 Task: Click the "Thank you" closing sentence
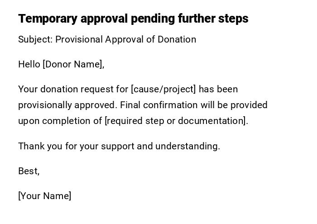[119, 146]
